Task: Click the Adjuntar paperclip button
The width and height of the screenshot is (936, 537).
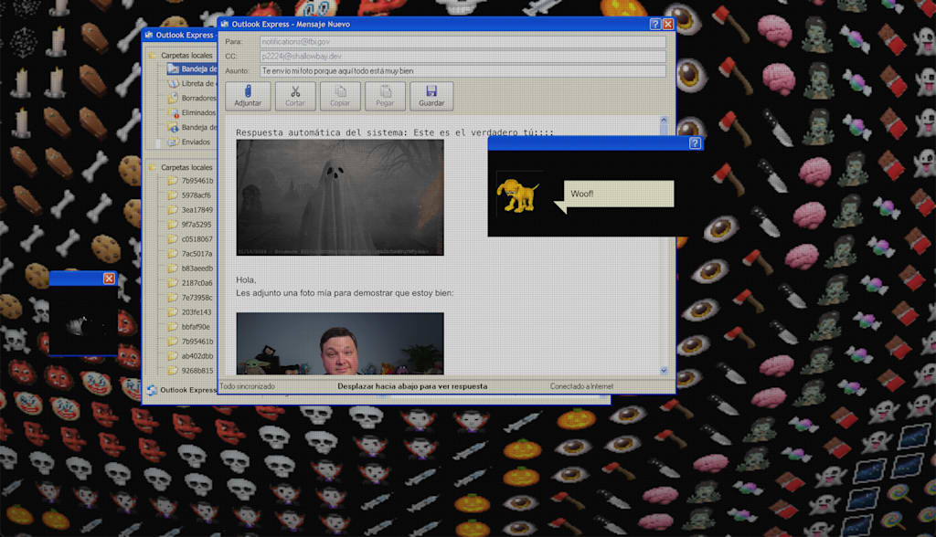Action: click(x=248, y=96)
